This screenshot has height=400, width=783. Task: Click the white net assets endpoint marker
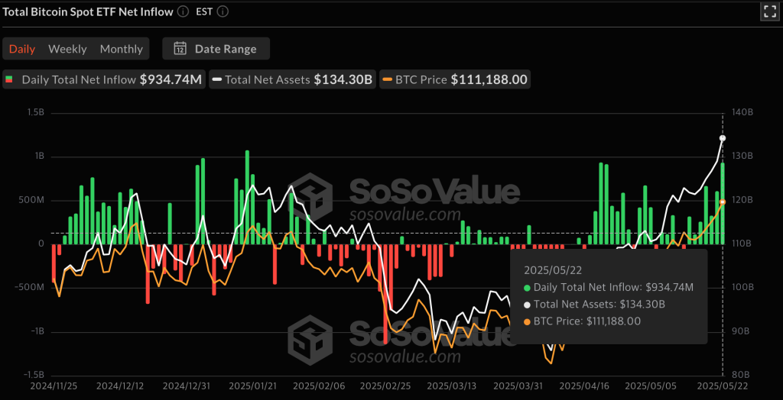tap(722, 138)
